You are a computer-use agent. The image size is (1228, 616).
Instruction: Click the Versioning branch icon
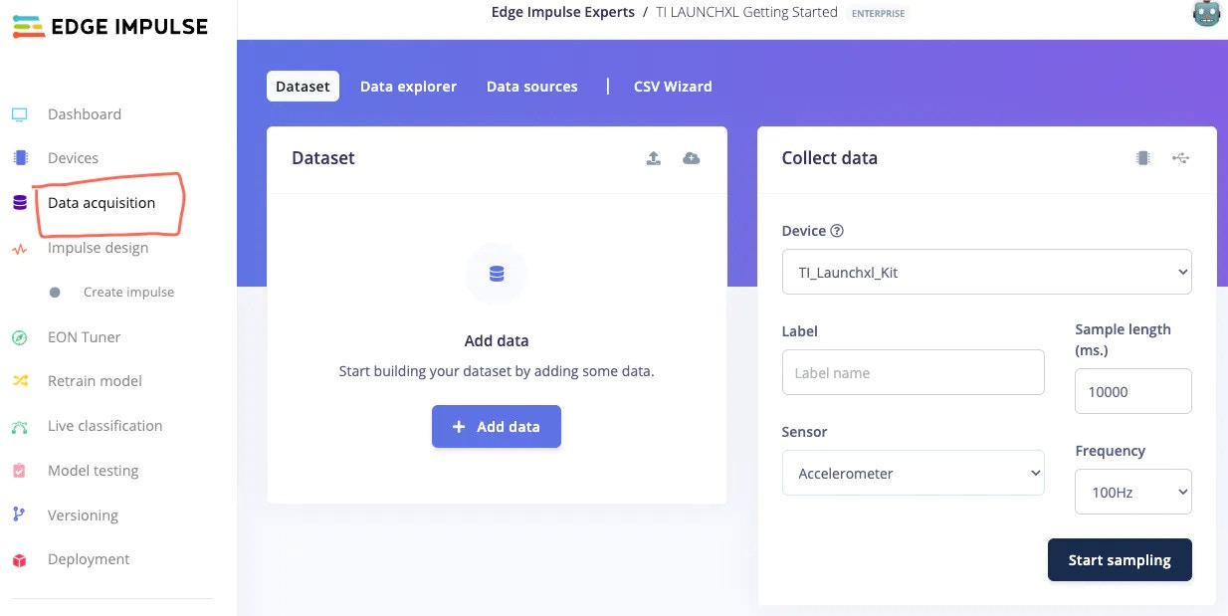[x=19, y=514]
